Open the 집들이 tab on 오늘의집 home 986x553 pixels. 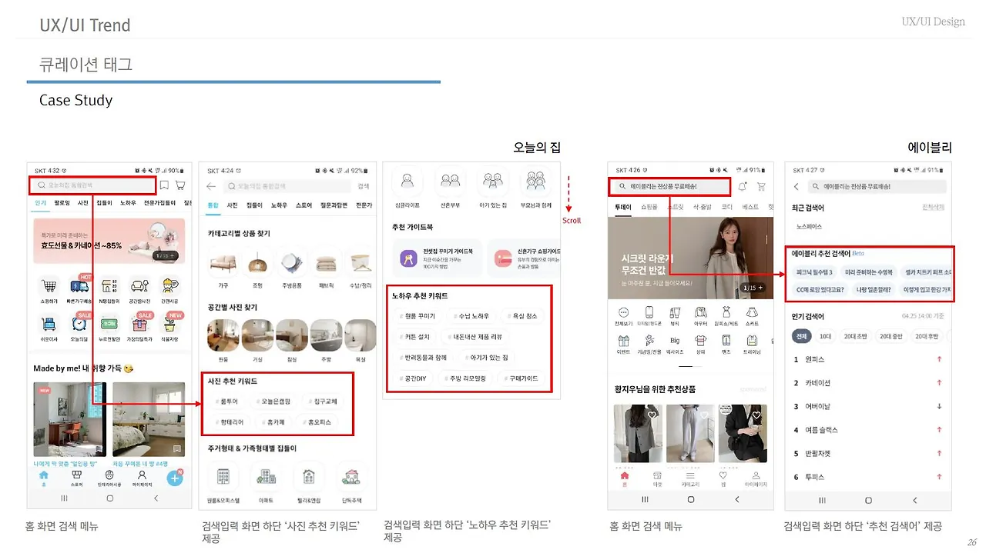coord(104,203)
